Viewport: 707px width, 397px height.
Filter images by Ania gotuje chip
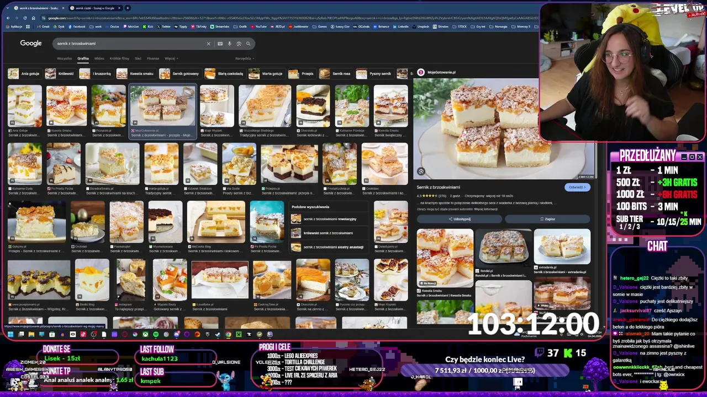point(24,73)
